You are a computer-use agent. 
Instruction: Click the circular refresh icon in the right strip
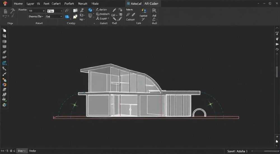[277, 50]
